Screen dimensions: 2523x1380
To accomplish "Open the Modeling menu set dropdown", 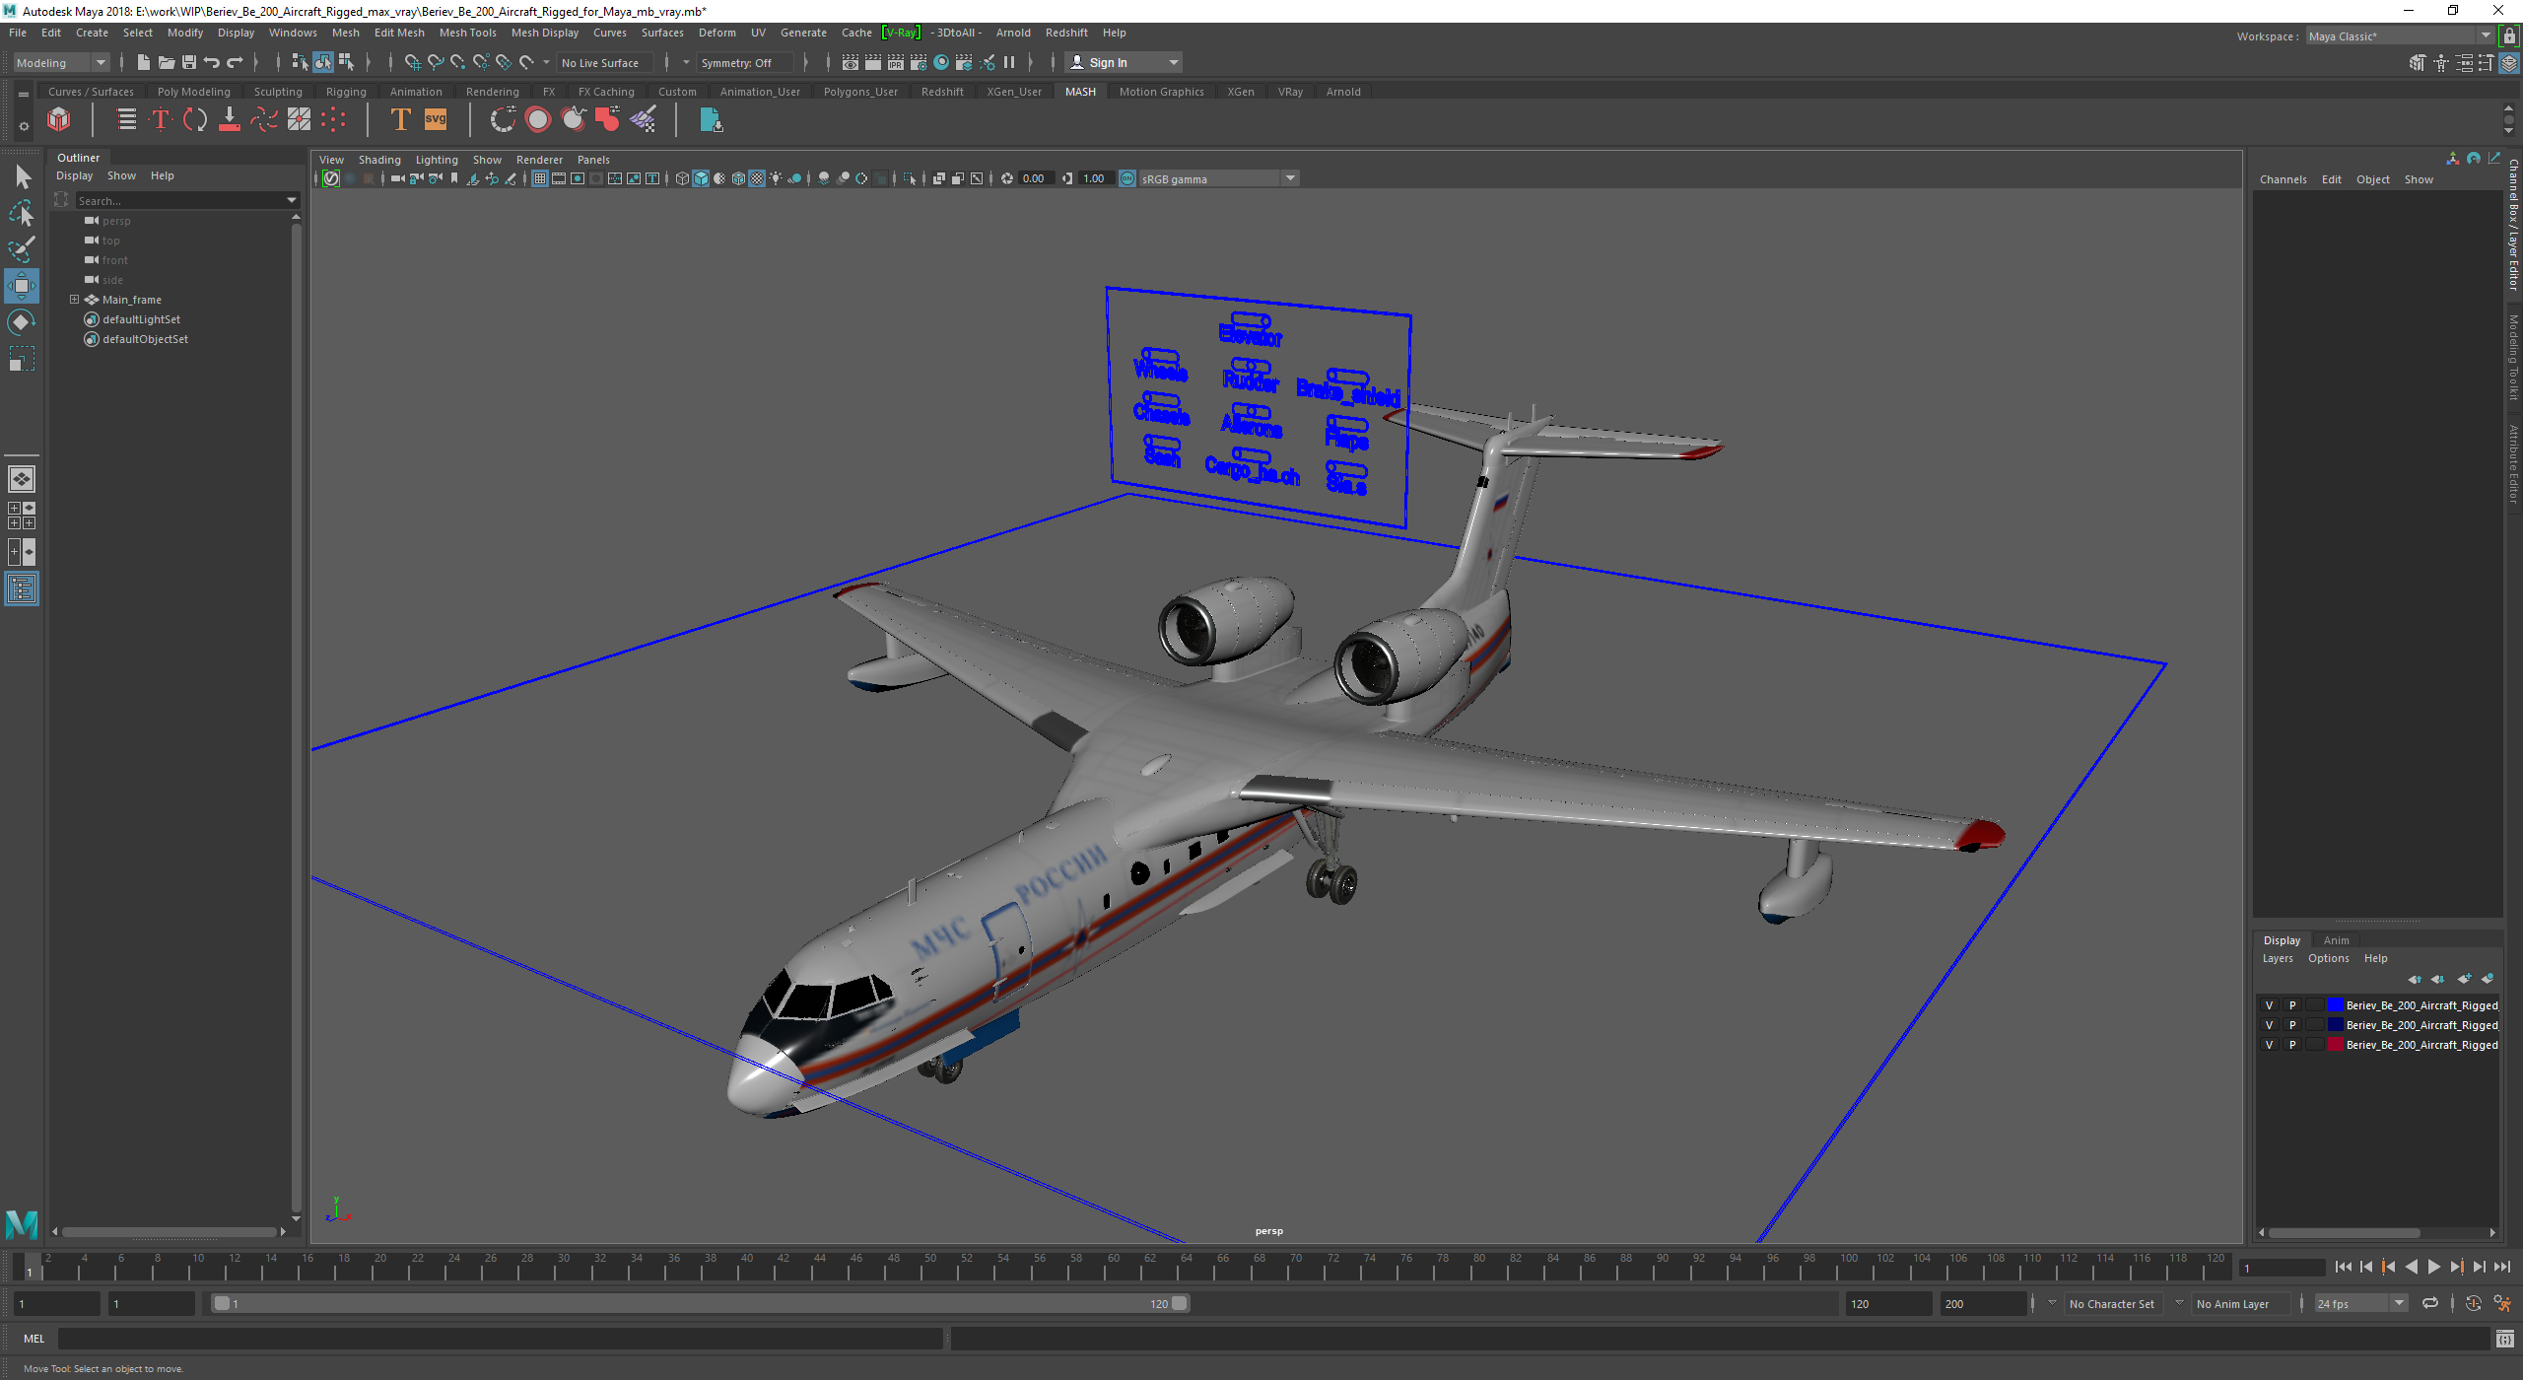I will coord(61,62).
